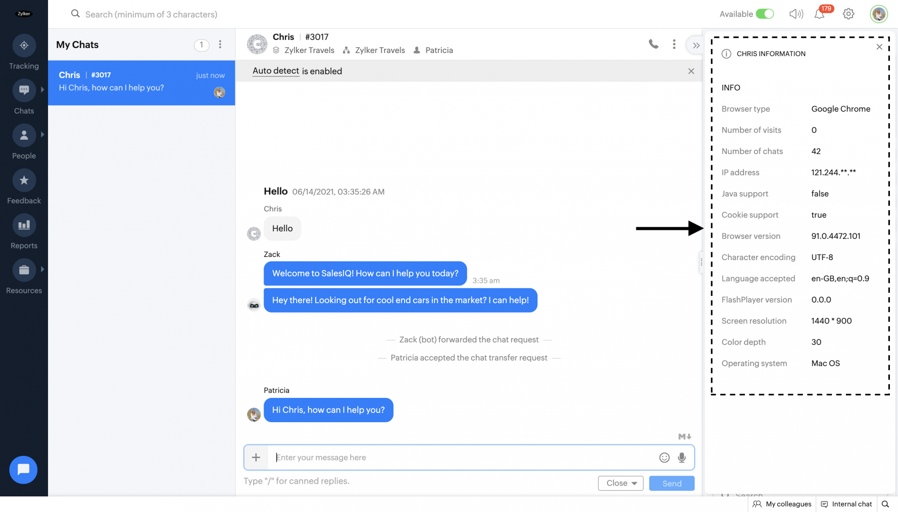Open the Tracking section icon
This screenshot has height=512, width=898.
pyautogui.click(x=24, y=45)
